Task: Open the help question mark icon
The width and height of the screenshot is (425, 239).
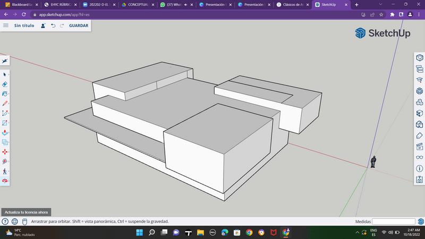Action: [5, 221]
